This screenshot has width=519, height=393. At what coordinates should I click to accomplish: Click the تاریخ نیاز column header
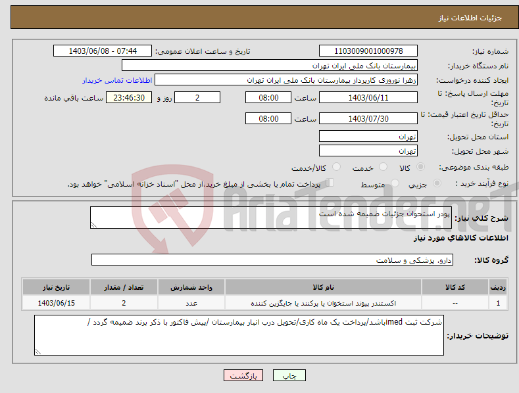[x=57, y=287]
